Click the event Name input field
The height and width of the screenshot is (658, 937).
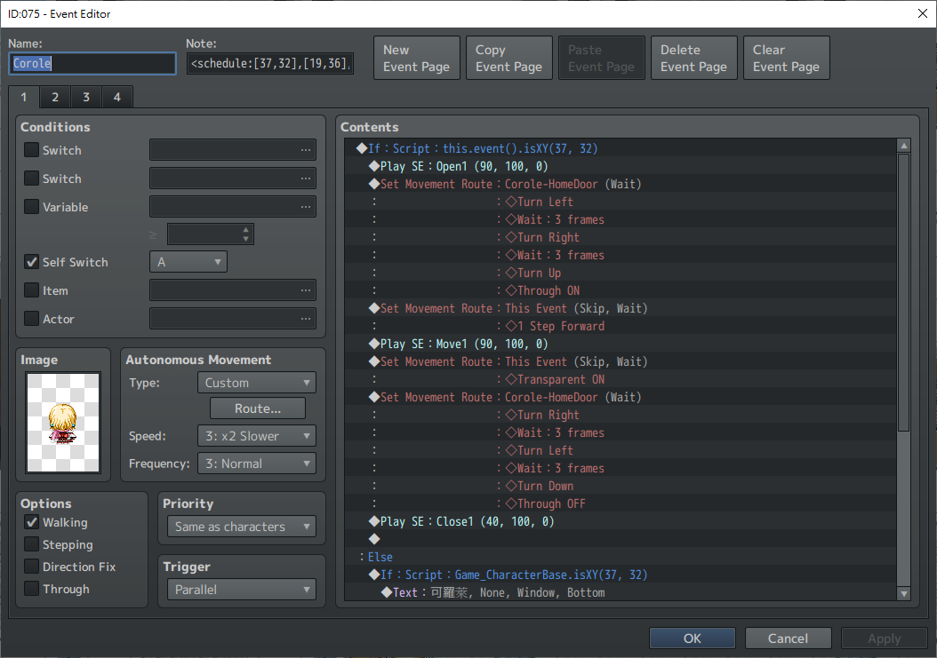coord(92,63)
